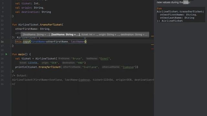Toggle the fold marker at line 17
The width and height of the screenshot is (207, 116).
coord(11,46)
